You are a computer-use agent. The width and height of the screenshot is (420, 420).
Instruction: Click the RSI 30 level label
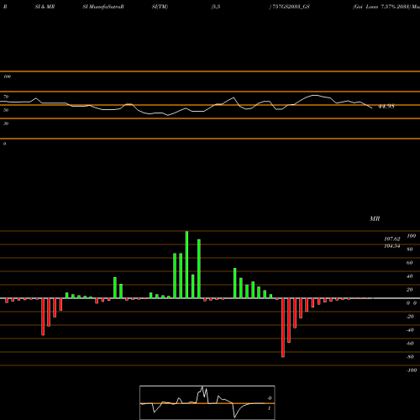(x=6, y=123)
